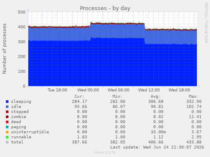The height and width of the screenshot is (157, 210).
Task: Click the 'Cur:' column header
Action: point(79,96)
